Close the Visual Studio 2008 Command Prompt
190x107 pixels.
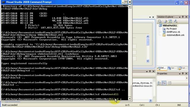pyautogui.click(x=130, y=2)
